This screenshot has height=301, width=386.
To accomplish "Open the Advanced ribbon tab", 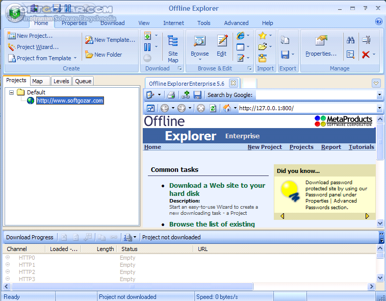I will [236, 23].
